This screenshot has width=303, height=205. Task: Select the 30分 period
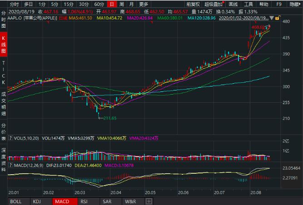click(x=84, y=4)
